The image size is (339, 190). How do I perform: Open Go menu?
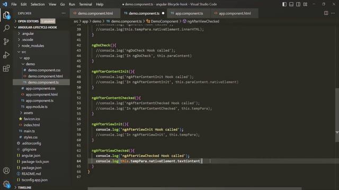coord(63,4)
